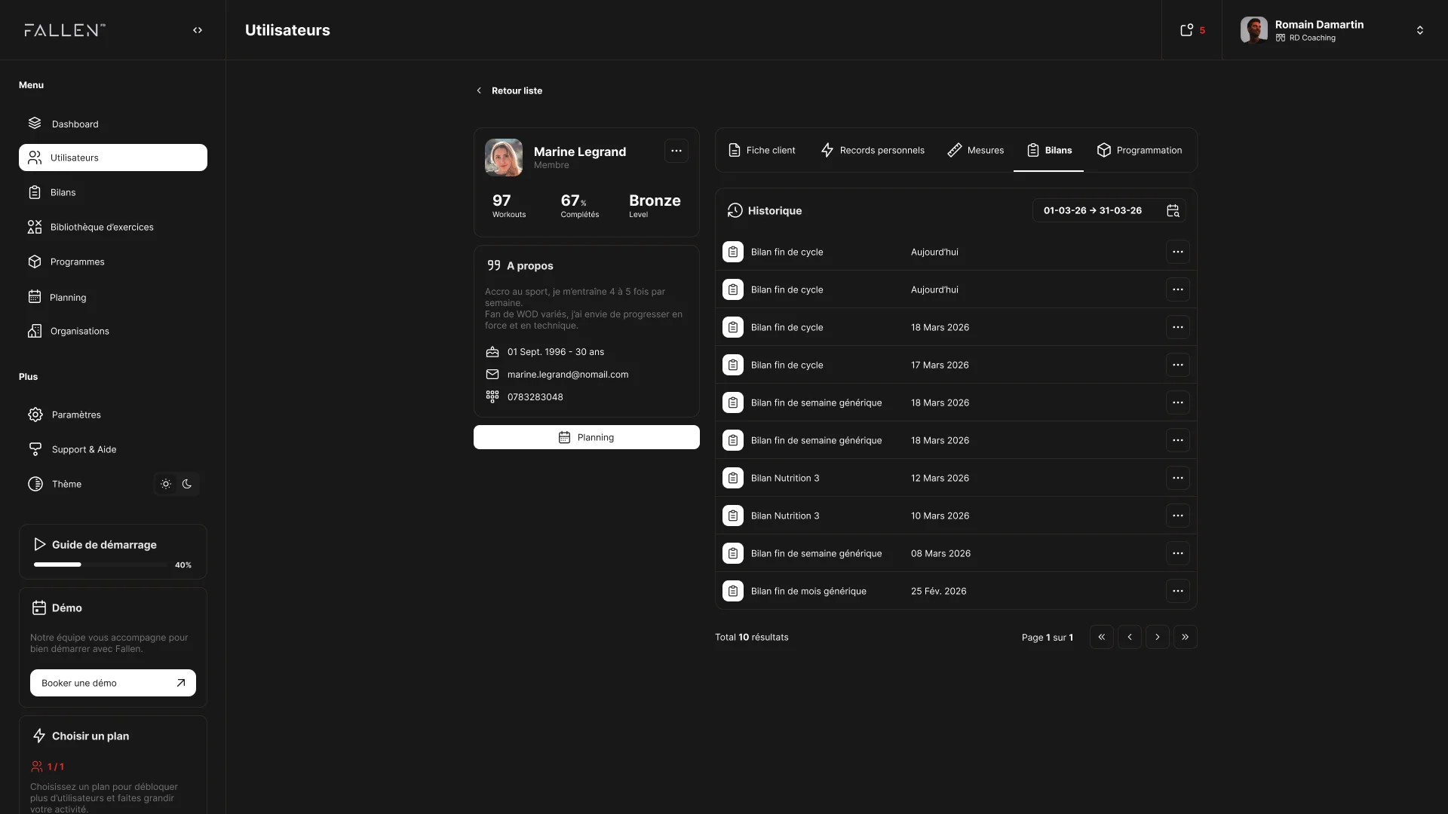Open Paramètres in the sidebar
1448x814 pixels.
click(113, 415)
